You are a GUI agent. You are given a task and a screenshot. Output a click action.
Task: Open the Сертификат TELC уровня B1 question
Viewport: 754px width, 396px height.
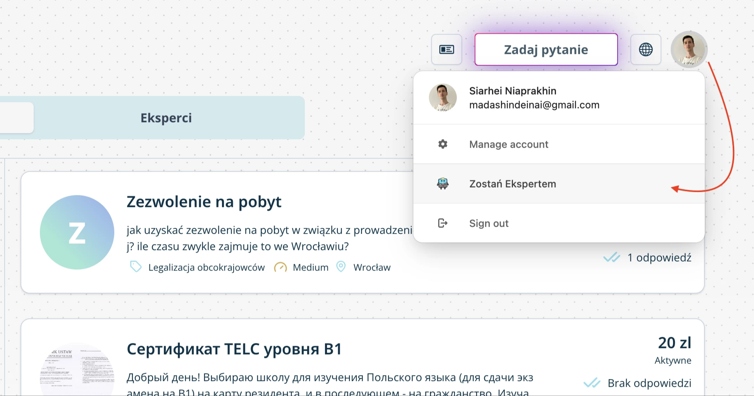pyautogui.click(x=234, y=349)
